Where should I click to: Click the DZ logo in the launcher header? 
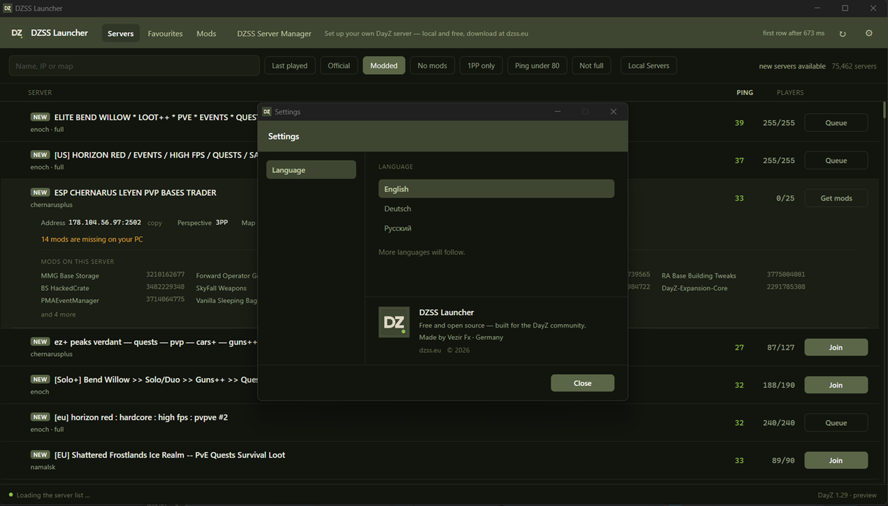pyautogui.click(x=17, y=33)
